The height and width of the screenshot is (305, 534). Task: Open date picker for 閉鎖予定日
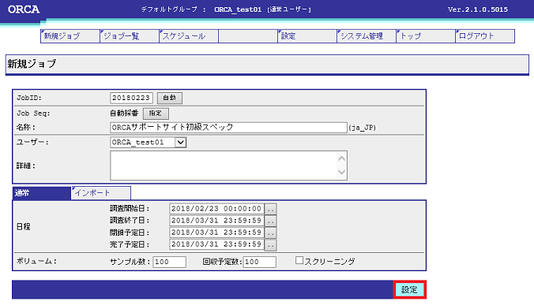pyautogui.click(x=271, y=232)
